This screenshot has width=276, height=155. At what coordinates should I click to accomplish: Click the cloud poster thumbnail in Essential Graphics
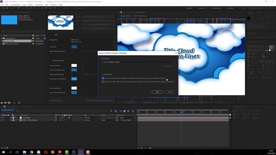tap(60, 22)
